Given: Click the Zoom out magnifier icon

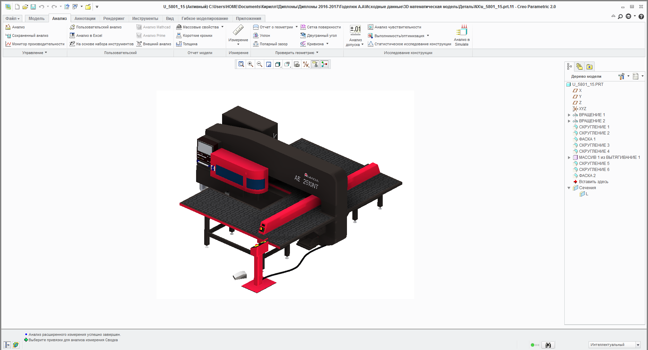Looking at the screenshot, I should [260, 64].
